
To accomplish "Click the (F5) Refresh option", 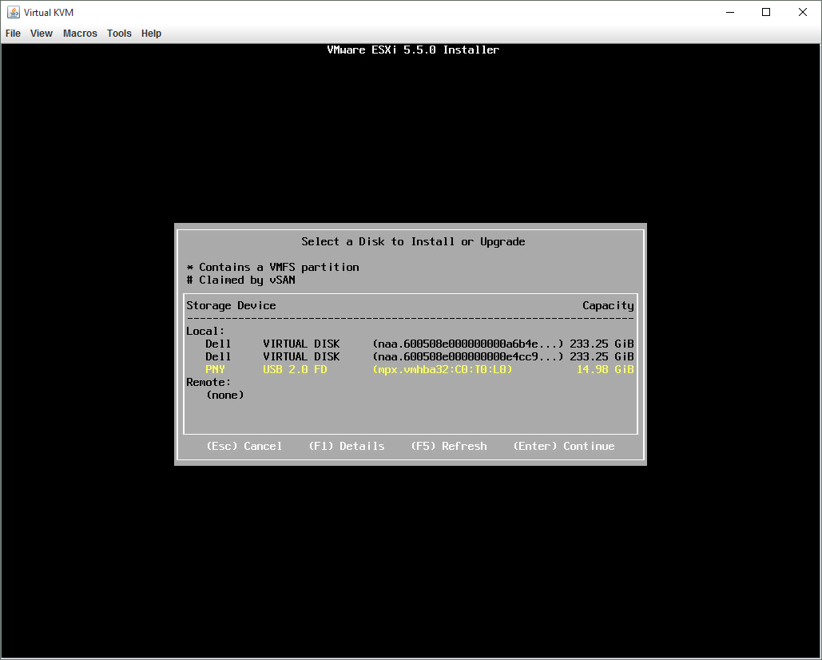I will click(448, 446).
